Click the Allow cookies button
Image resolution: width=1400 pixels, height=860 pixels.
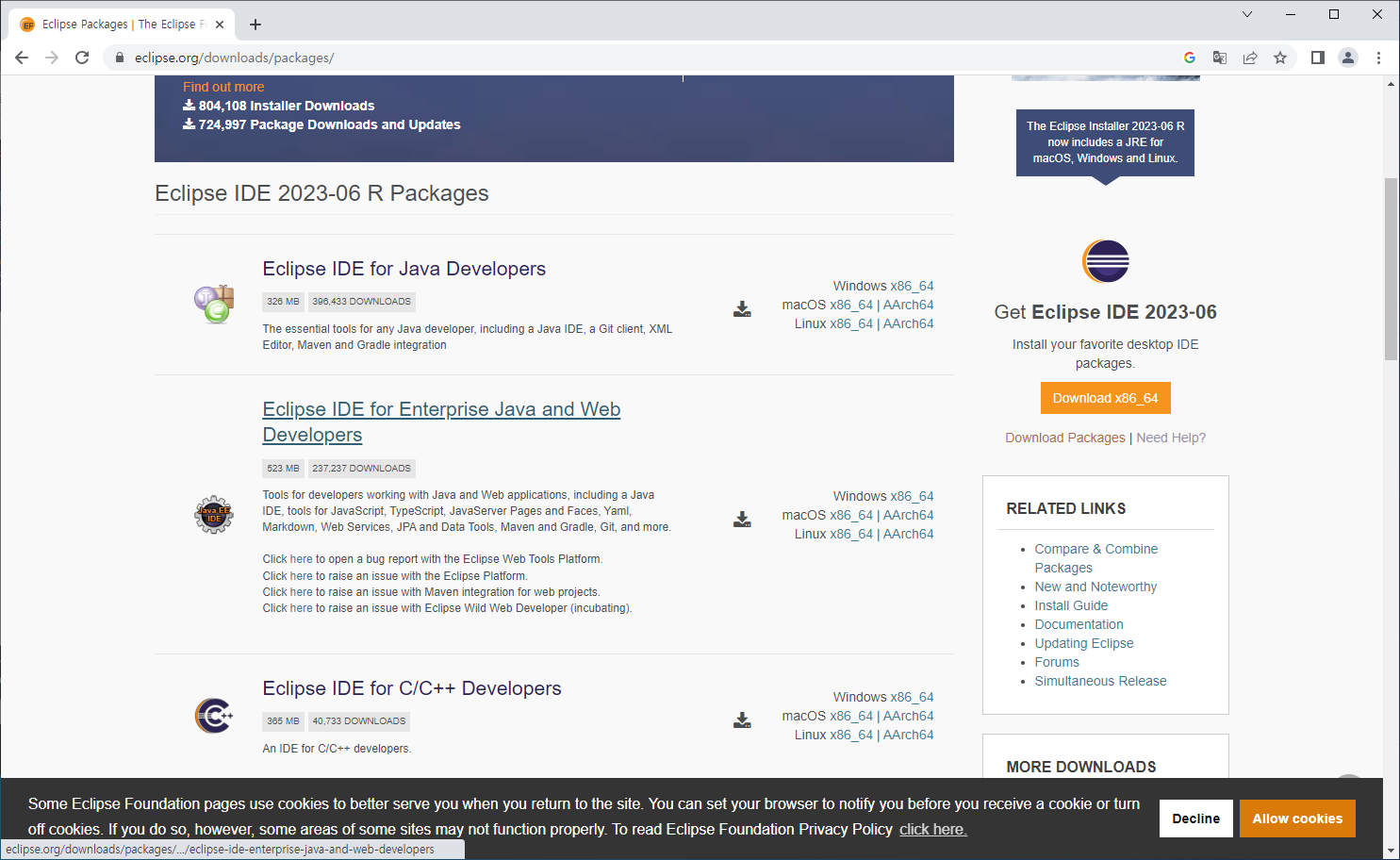pos(1297,819)
